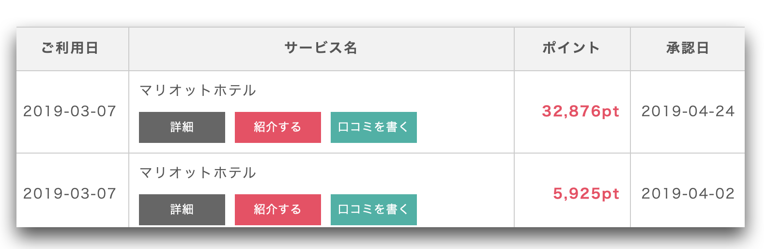Open 詳細 for the 32,876pt row
This screenshot has width=766, height=249.
(x=182, y=127)
